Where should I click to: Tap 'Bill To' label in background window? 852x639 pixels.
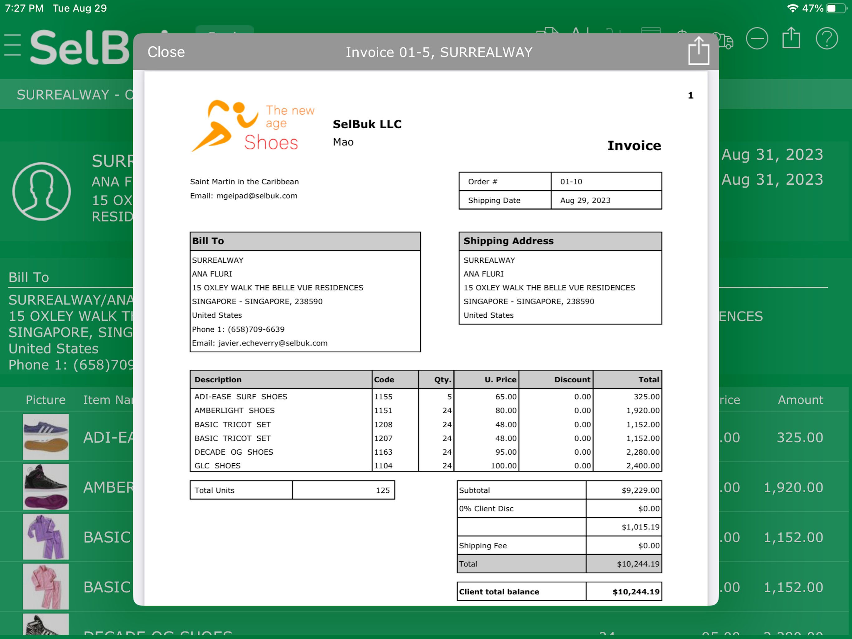(28, 277)
